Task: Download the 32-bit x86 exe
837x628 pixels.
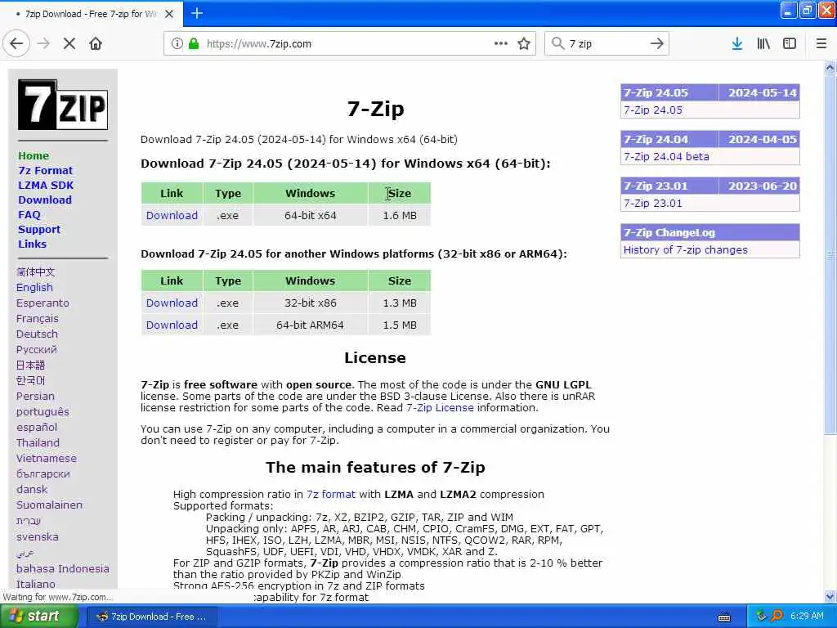Action: [172, 303]
